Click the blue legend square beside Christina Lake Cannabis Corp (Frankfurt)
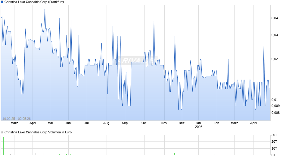Screen dimensions: 283x158 tap(2, 2)
